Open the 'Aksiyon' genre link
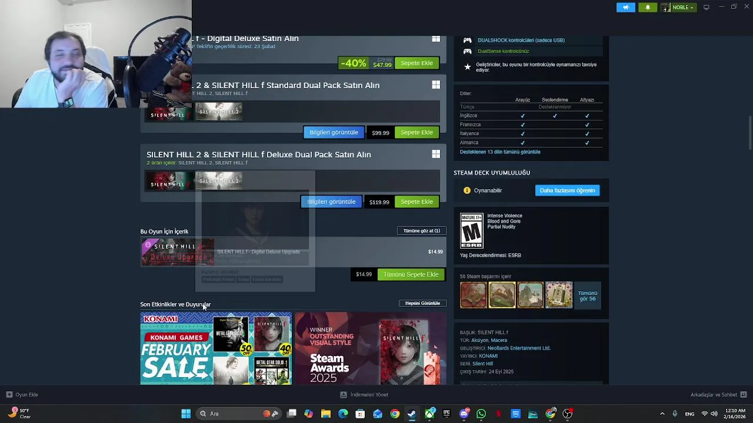753x423 pixels. tap(479, 340)
